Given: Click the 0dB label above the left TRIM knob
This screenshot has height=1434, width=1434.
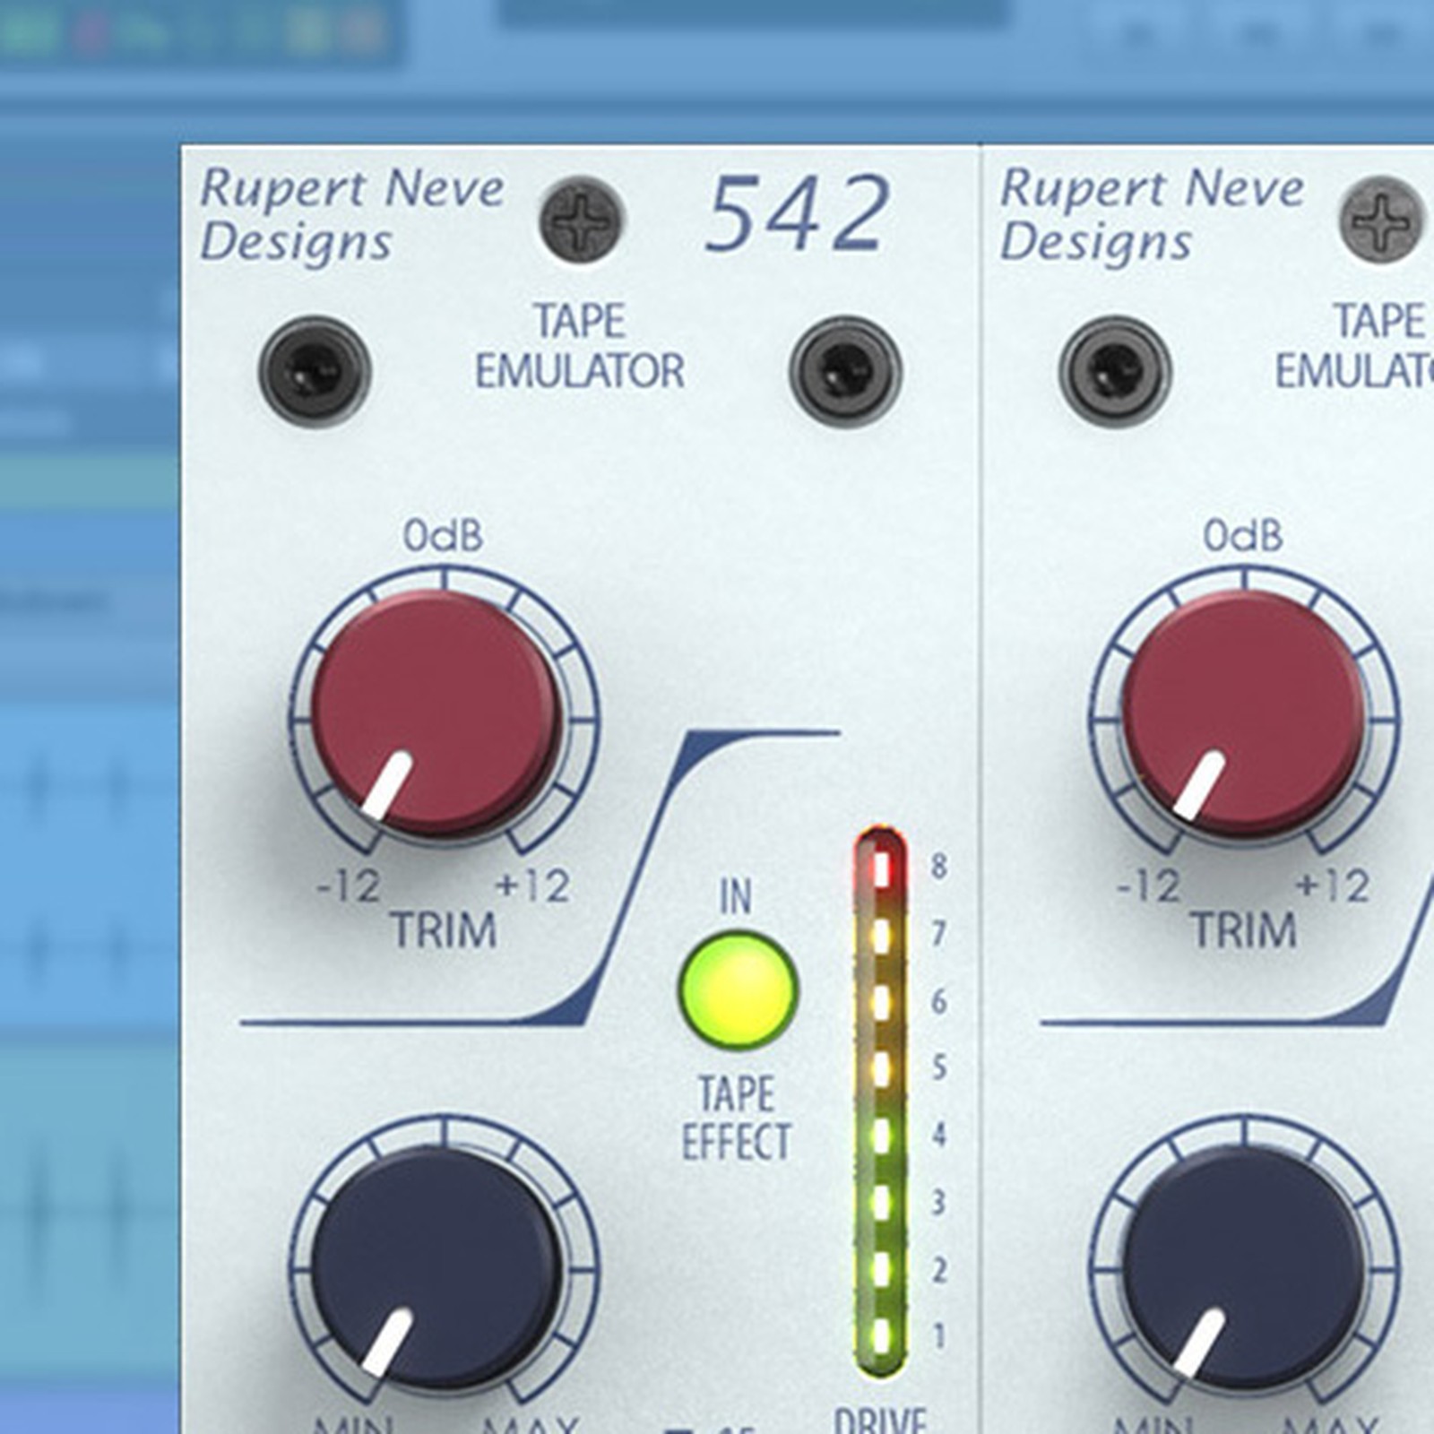Looking at the screenshot, I should click(443, 536).
